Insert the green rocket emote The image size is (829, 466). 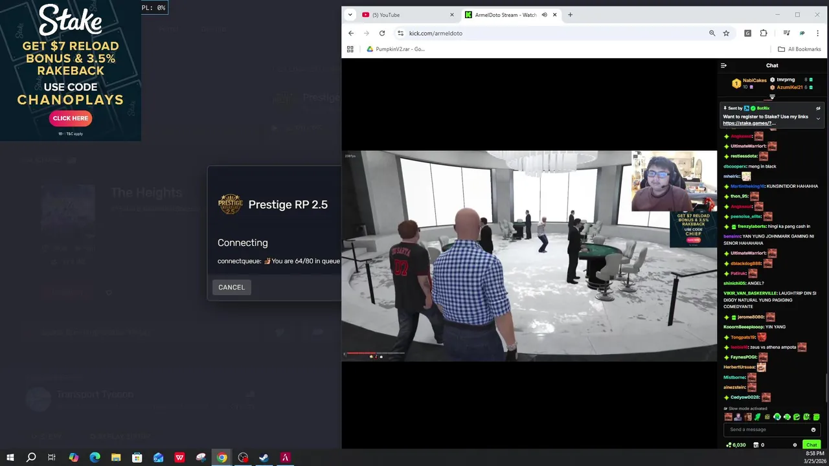click(x=758, y=417)
